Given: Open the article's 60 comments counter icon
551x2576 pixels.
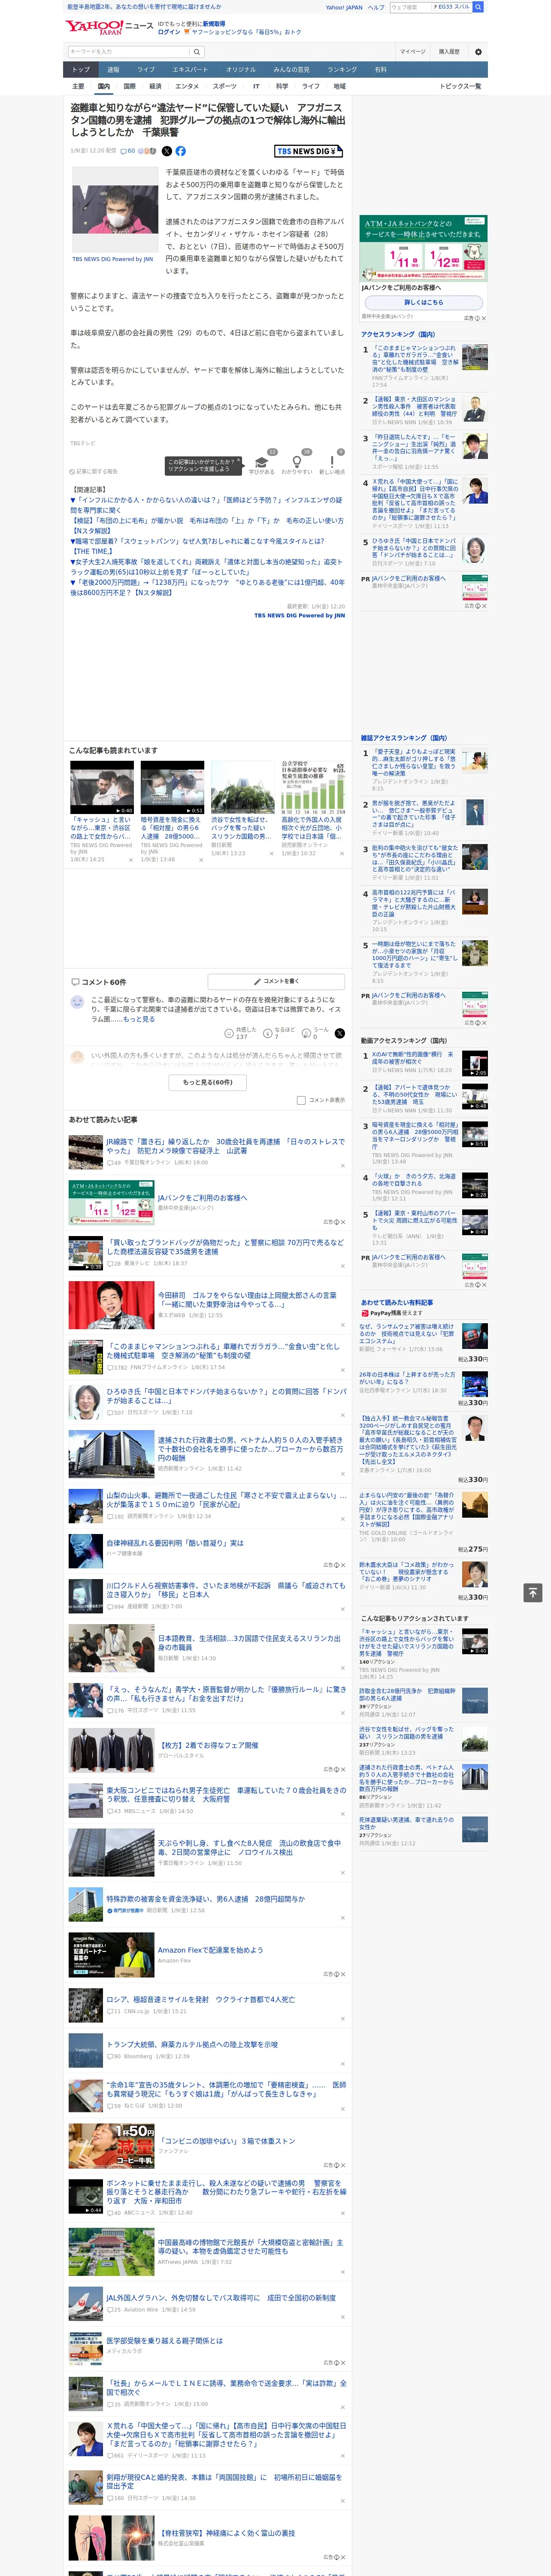Looking at the screenshot, I should tap(127, 151).
